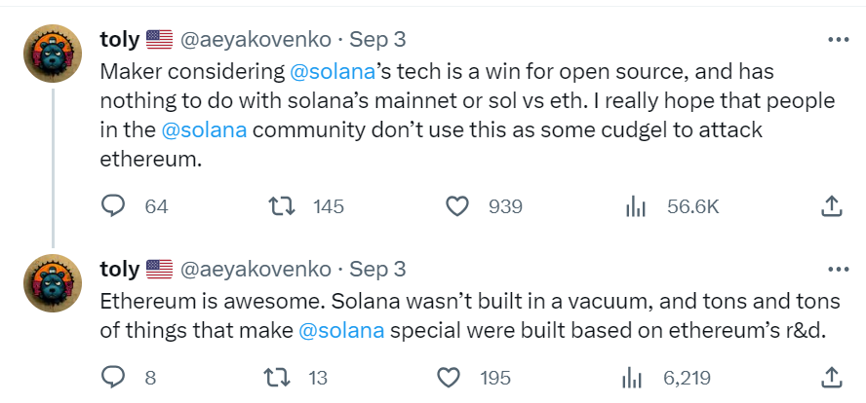View analytics for the 56.6K views tweet
Image resolution: width=866 pixels, height=403 pixels.
point(636,206)
